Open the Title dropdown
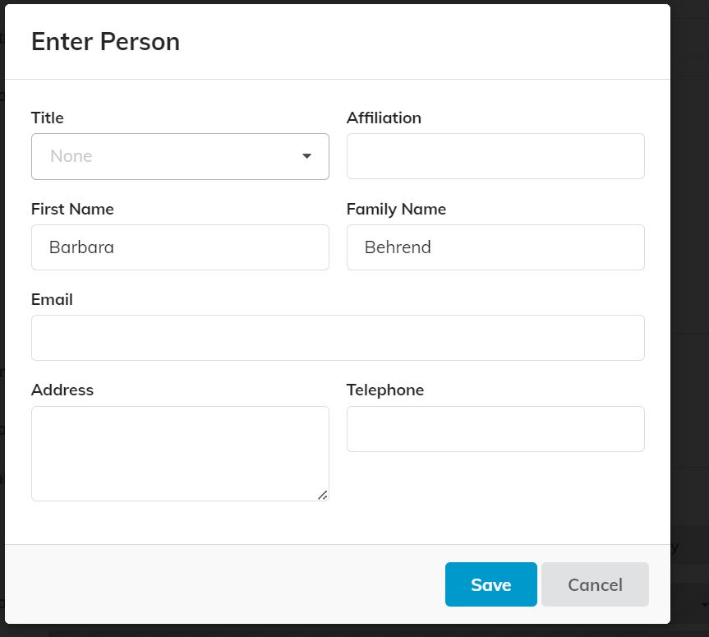 point(180,156)
